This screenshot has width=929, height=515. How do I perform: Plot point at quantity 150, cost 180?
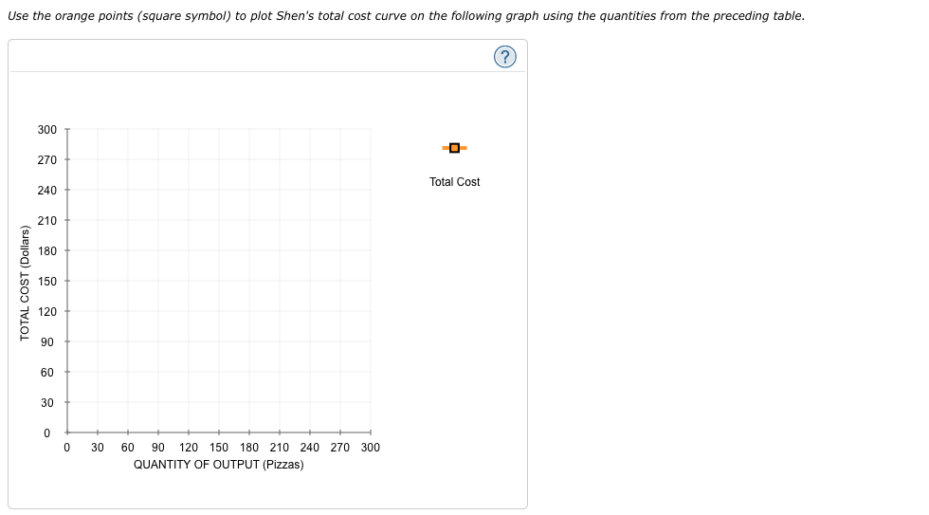click(x=219, y=250)
